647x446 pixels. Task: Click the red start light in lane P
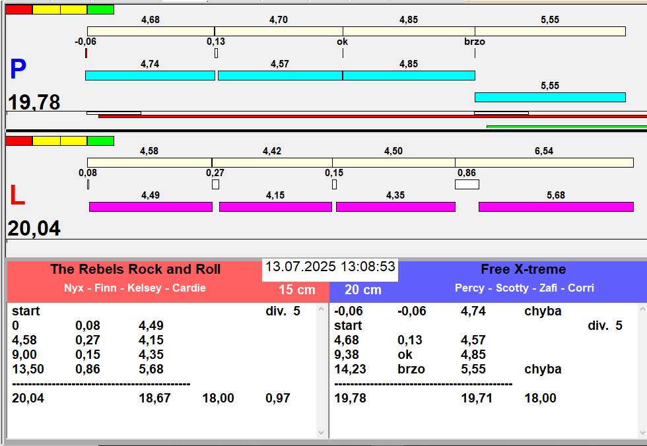pyautogui.click(x=19, y=9)
